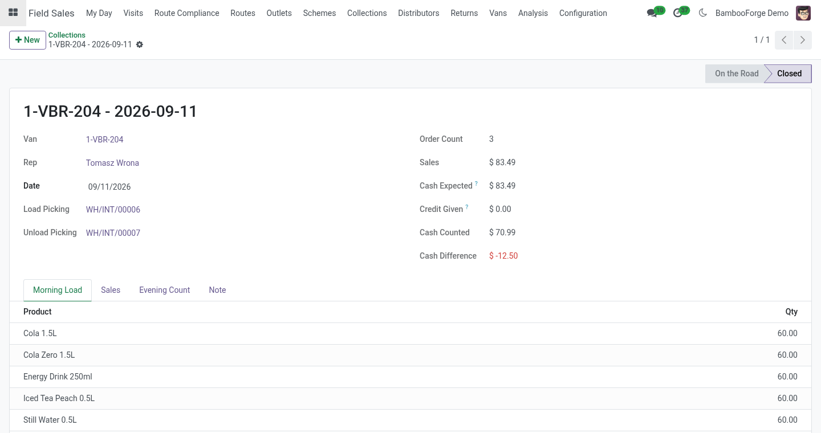The width and height of the screenshot is (821, 433).
Task: Open the Configuration menu
Action: point(583,13)
